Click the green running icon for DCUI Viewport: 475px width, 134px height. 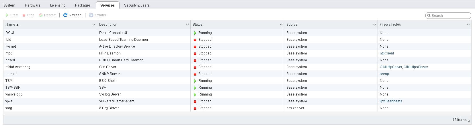pos(195,33)
